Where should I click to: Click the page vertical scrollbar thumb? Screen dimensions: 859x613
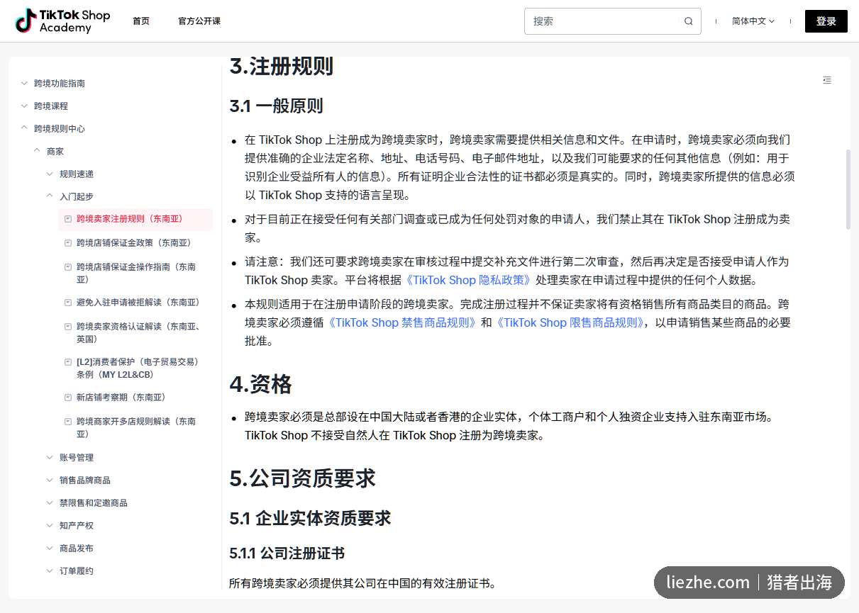(848, 189)
